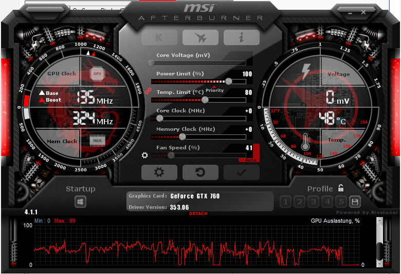
Task: Toggle the fan speed Auto button
Action: (251, 160)
